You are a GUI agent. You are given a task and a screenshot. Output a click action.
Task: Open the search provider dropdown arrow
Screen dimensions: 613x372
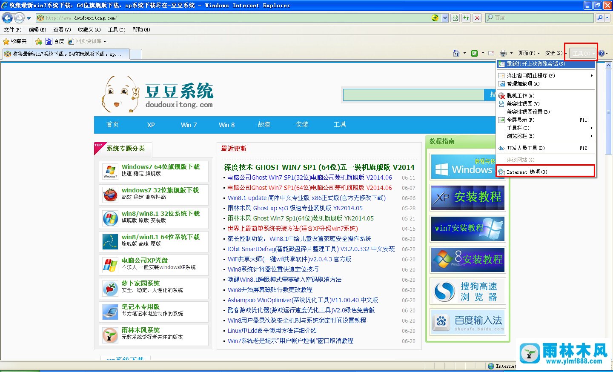click(607, 18)
